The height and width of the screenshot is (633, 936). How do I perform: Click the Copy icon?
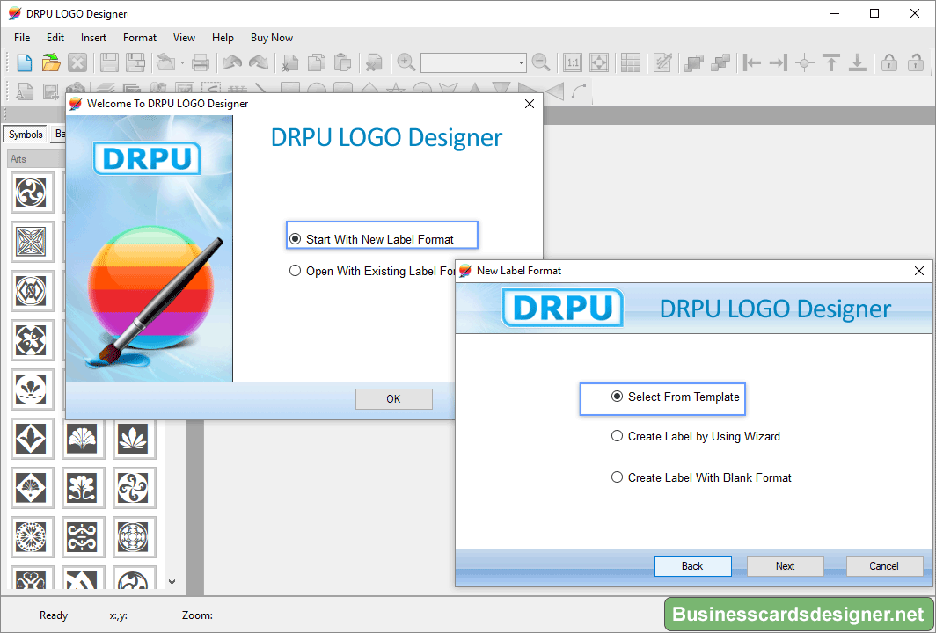316,62
